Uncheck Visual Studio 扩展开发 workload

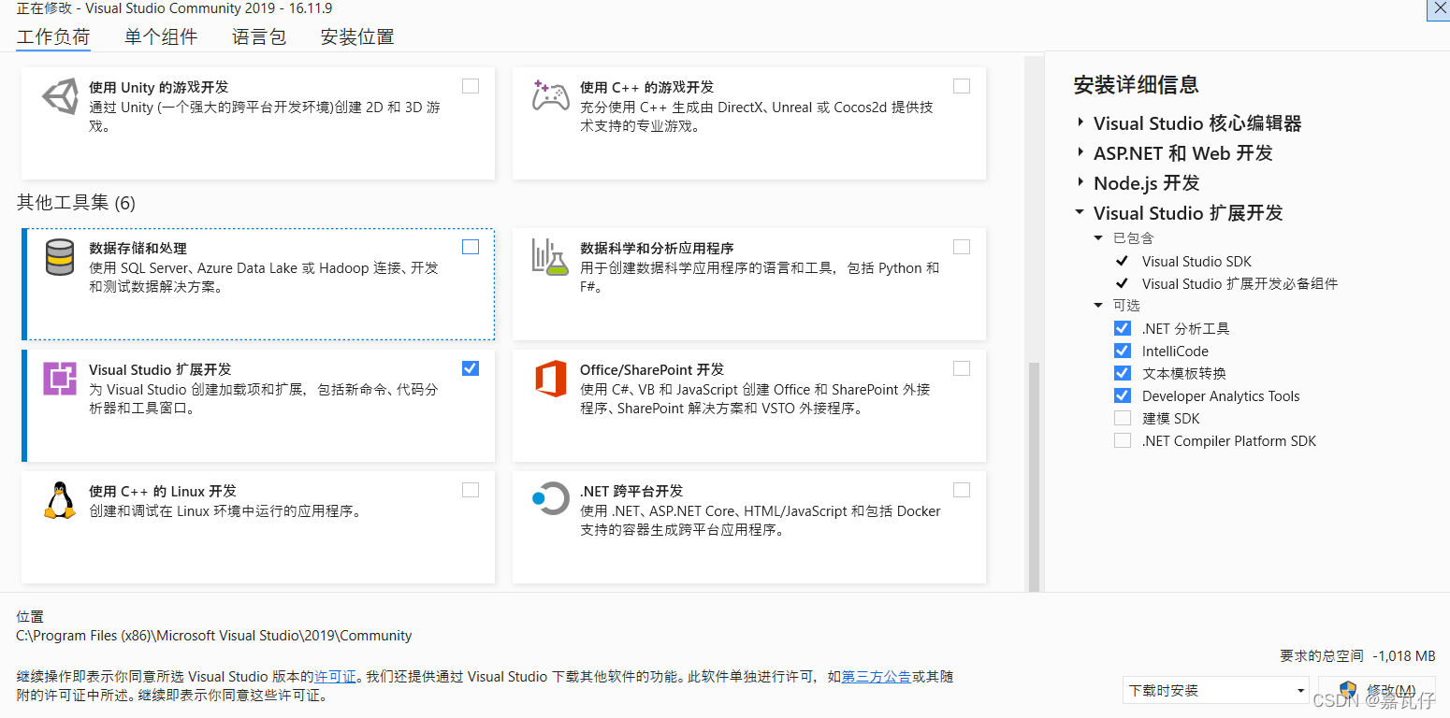click(x=471, y=368)
